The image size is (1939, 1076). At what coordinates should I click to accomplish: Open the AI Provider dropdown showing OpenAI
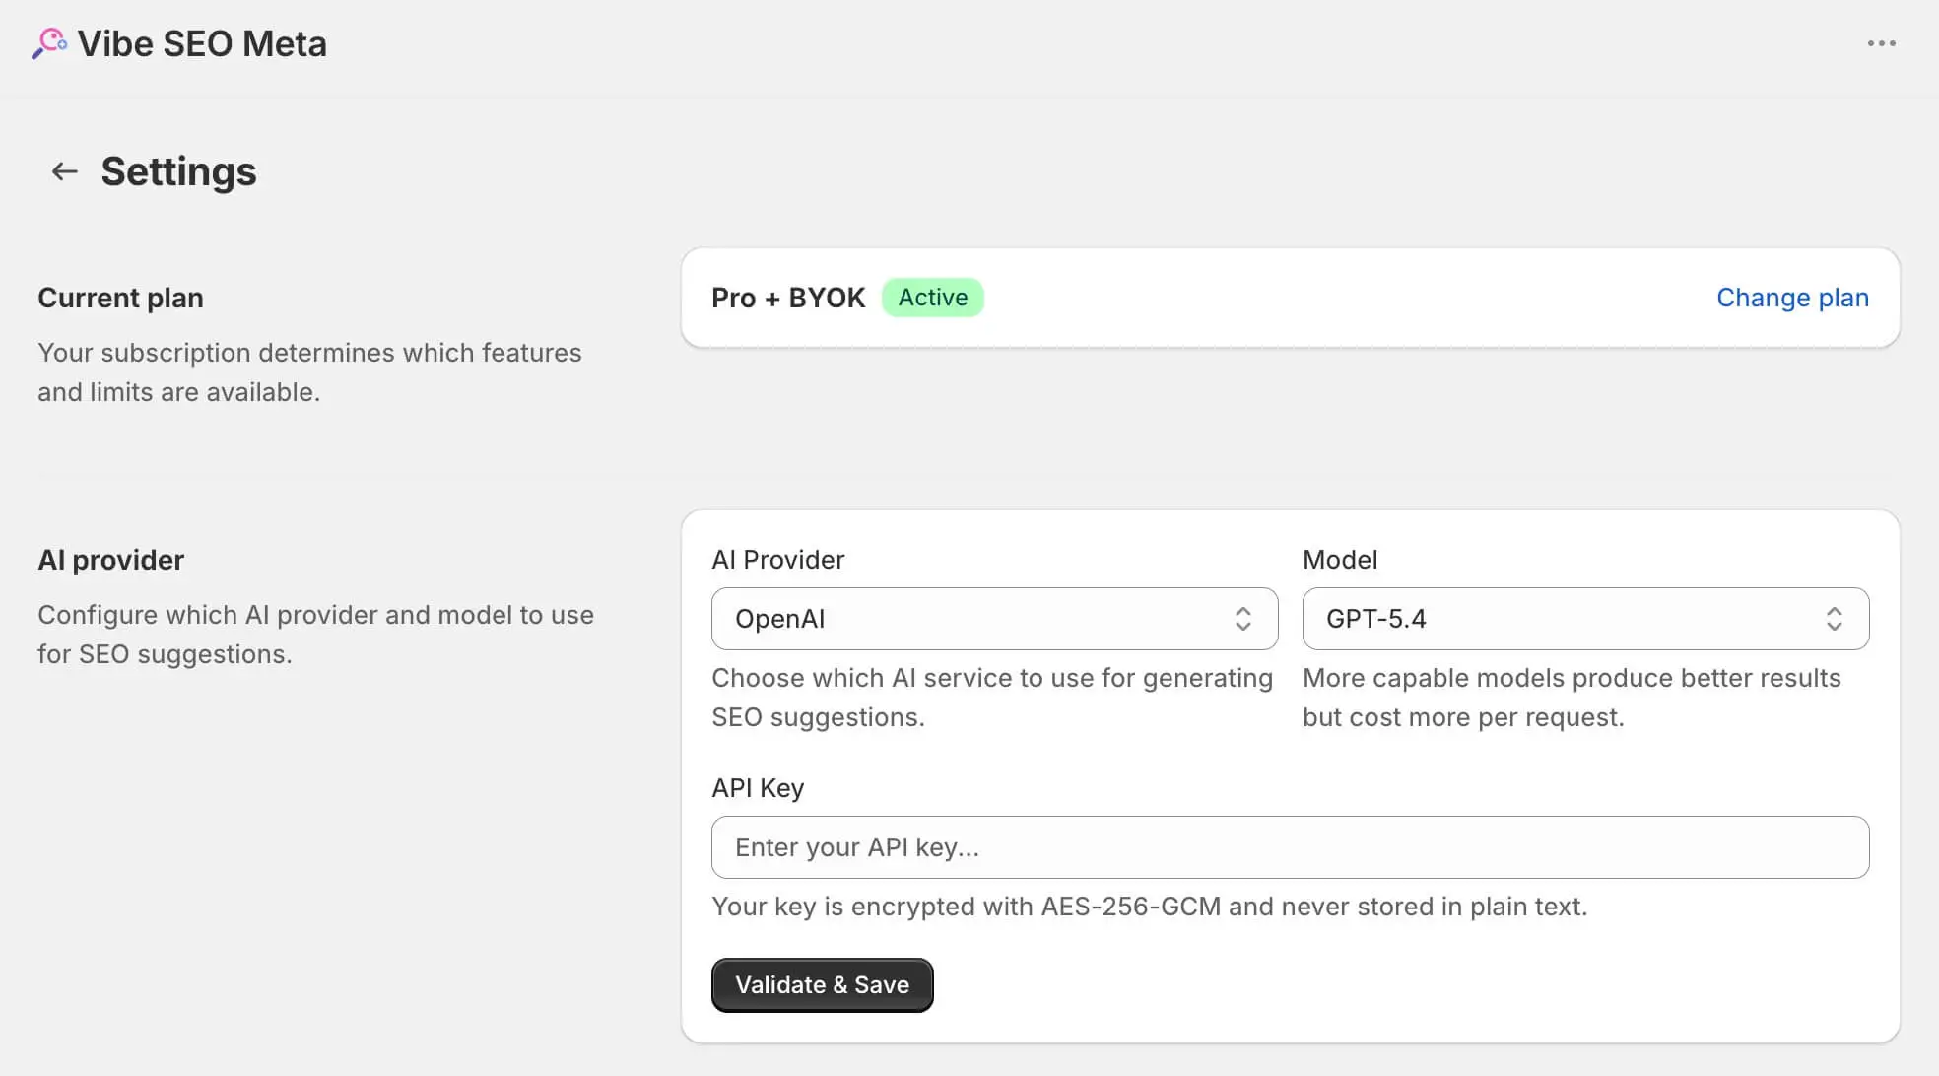(x=993, y=619)
